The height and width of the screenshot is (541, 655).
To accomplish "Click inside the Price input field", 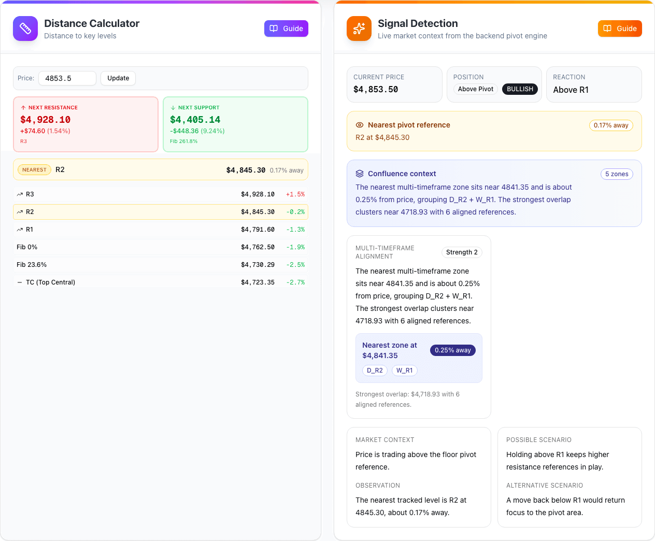I will (x=68, y=78).
